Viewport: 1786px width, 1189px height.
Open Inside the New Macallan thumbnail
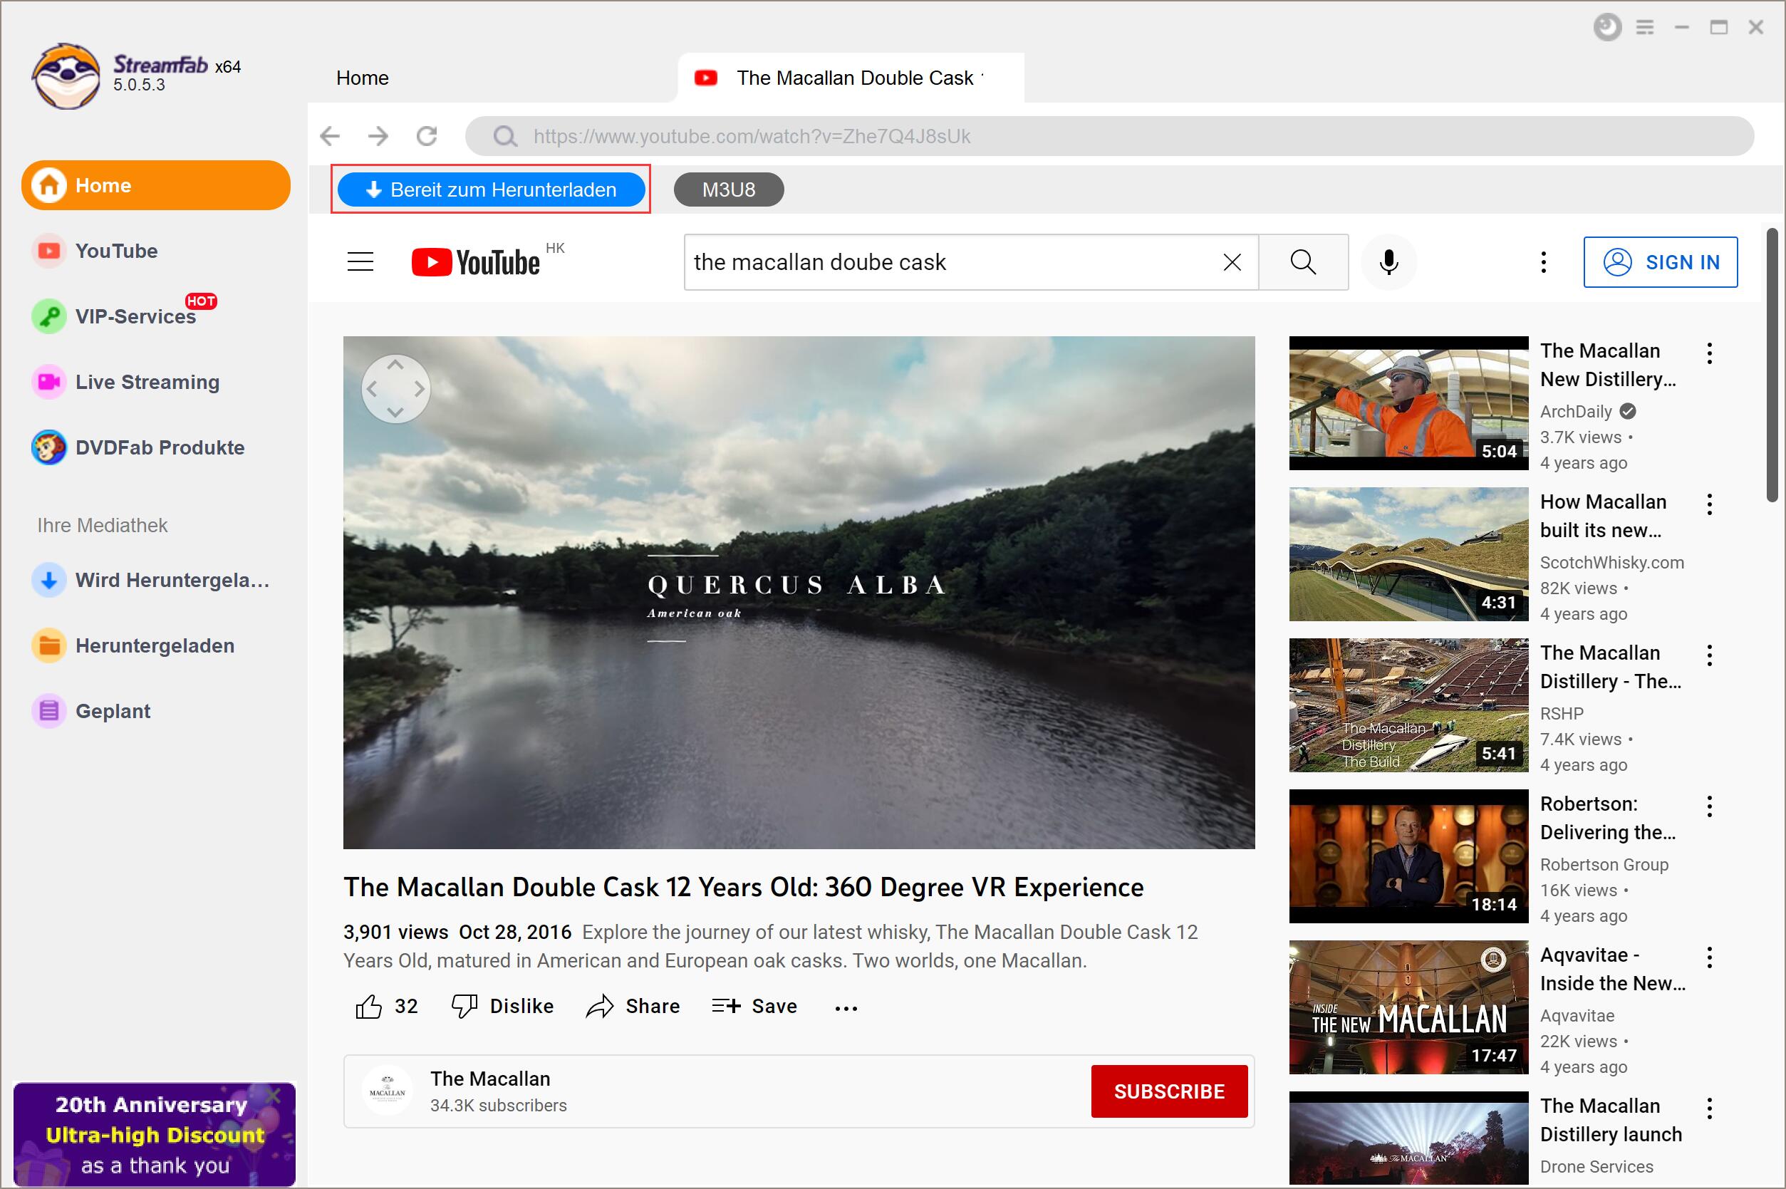pyautogui.click(x=1408, y=1007)
